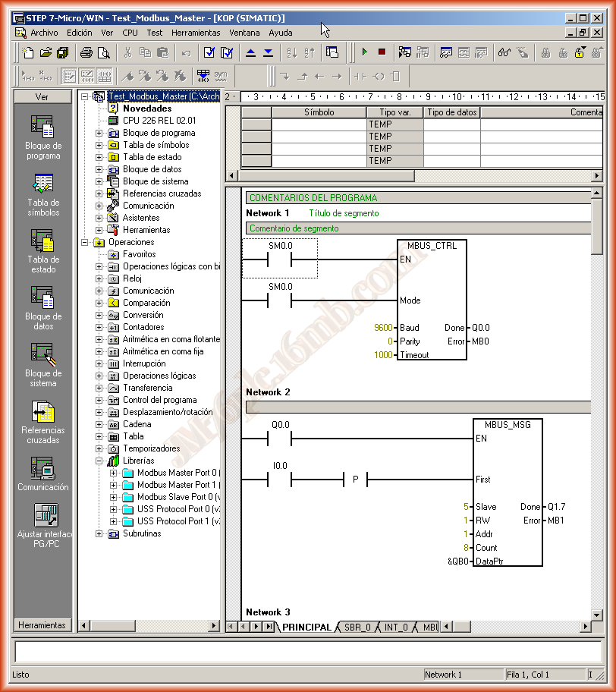
Task: Expand Modbus Master Port 0 library folder
Action: 114,473
